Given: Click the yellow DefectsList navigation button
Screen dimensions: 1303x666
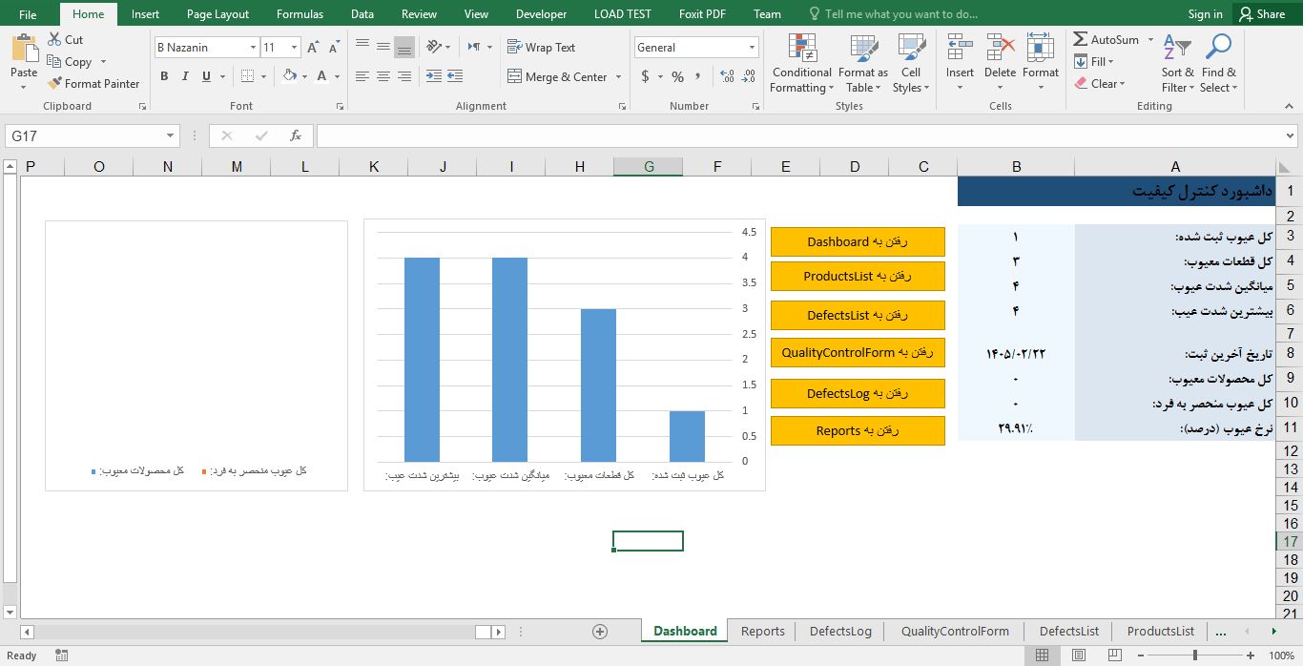Looking at the screenshot, I should point(858,315).
